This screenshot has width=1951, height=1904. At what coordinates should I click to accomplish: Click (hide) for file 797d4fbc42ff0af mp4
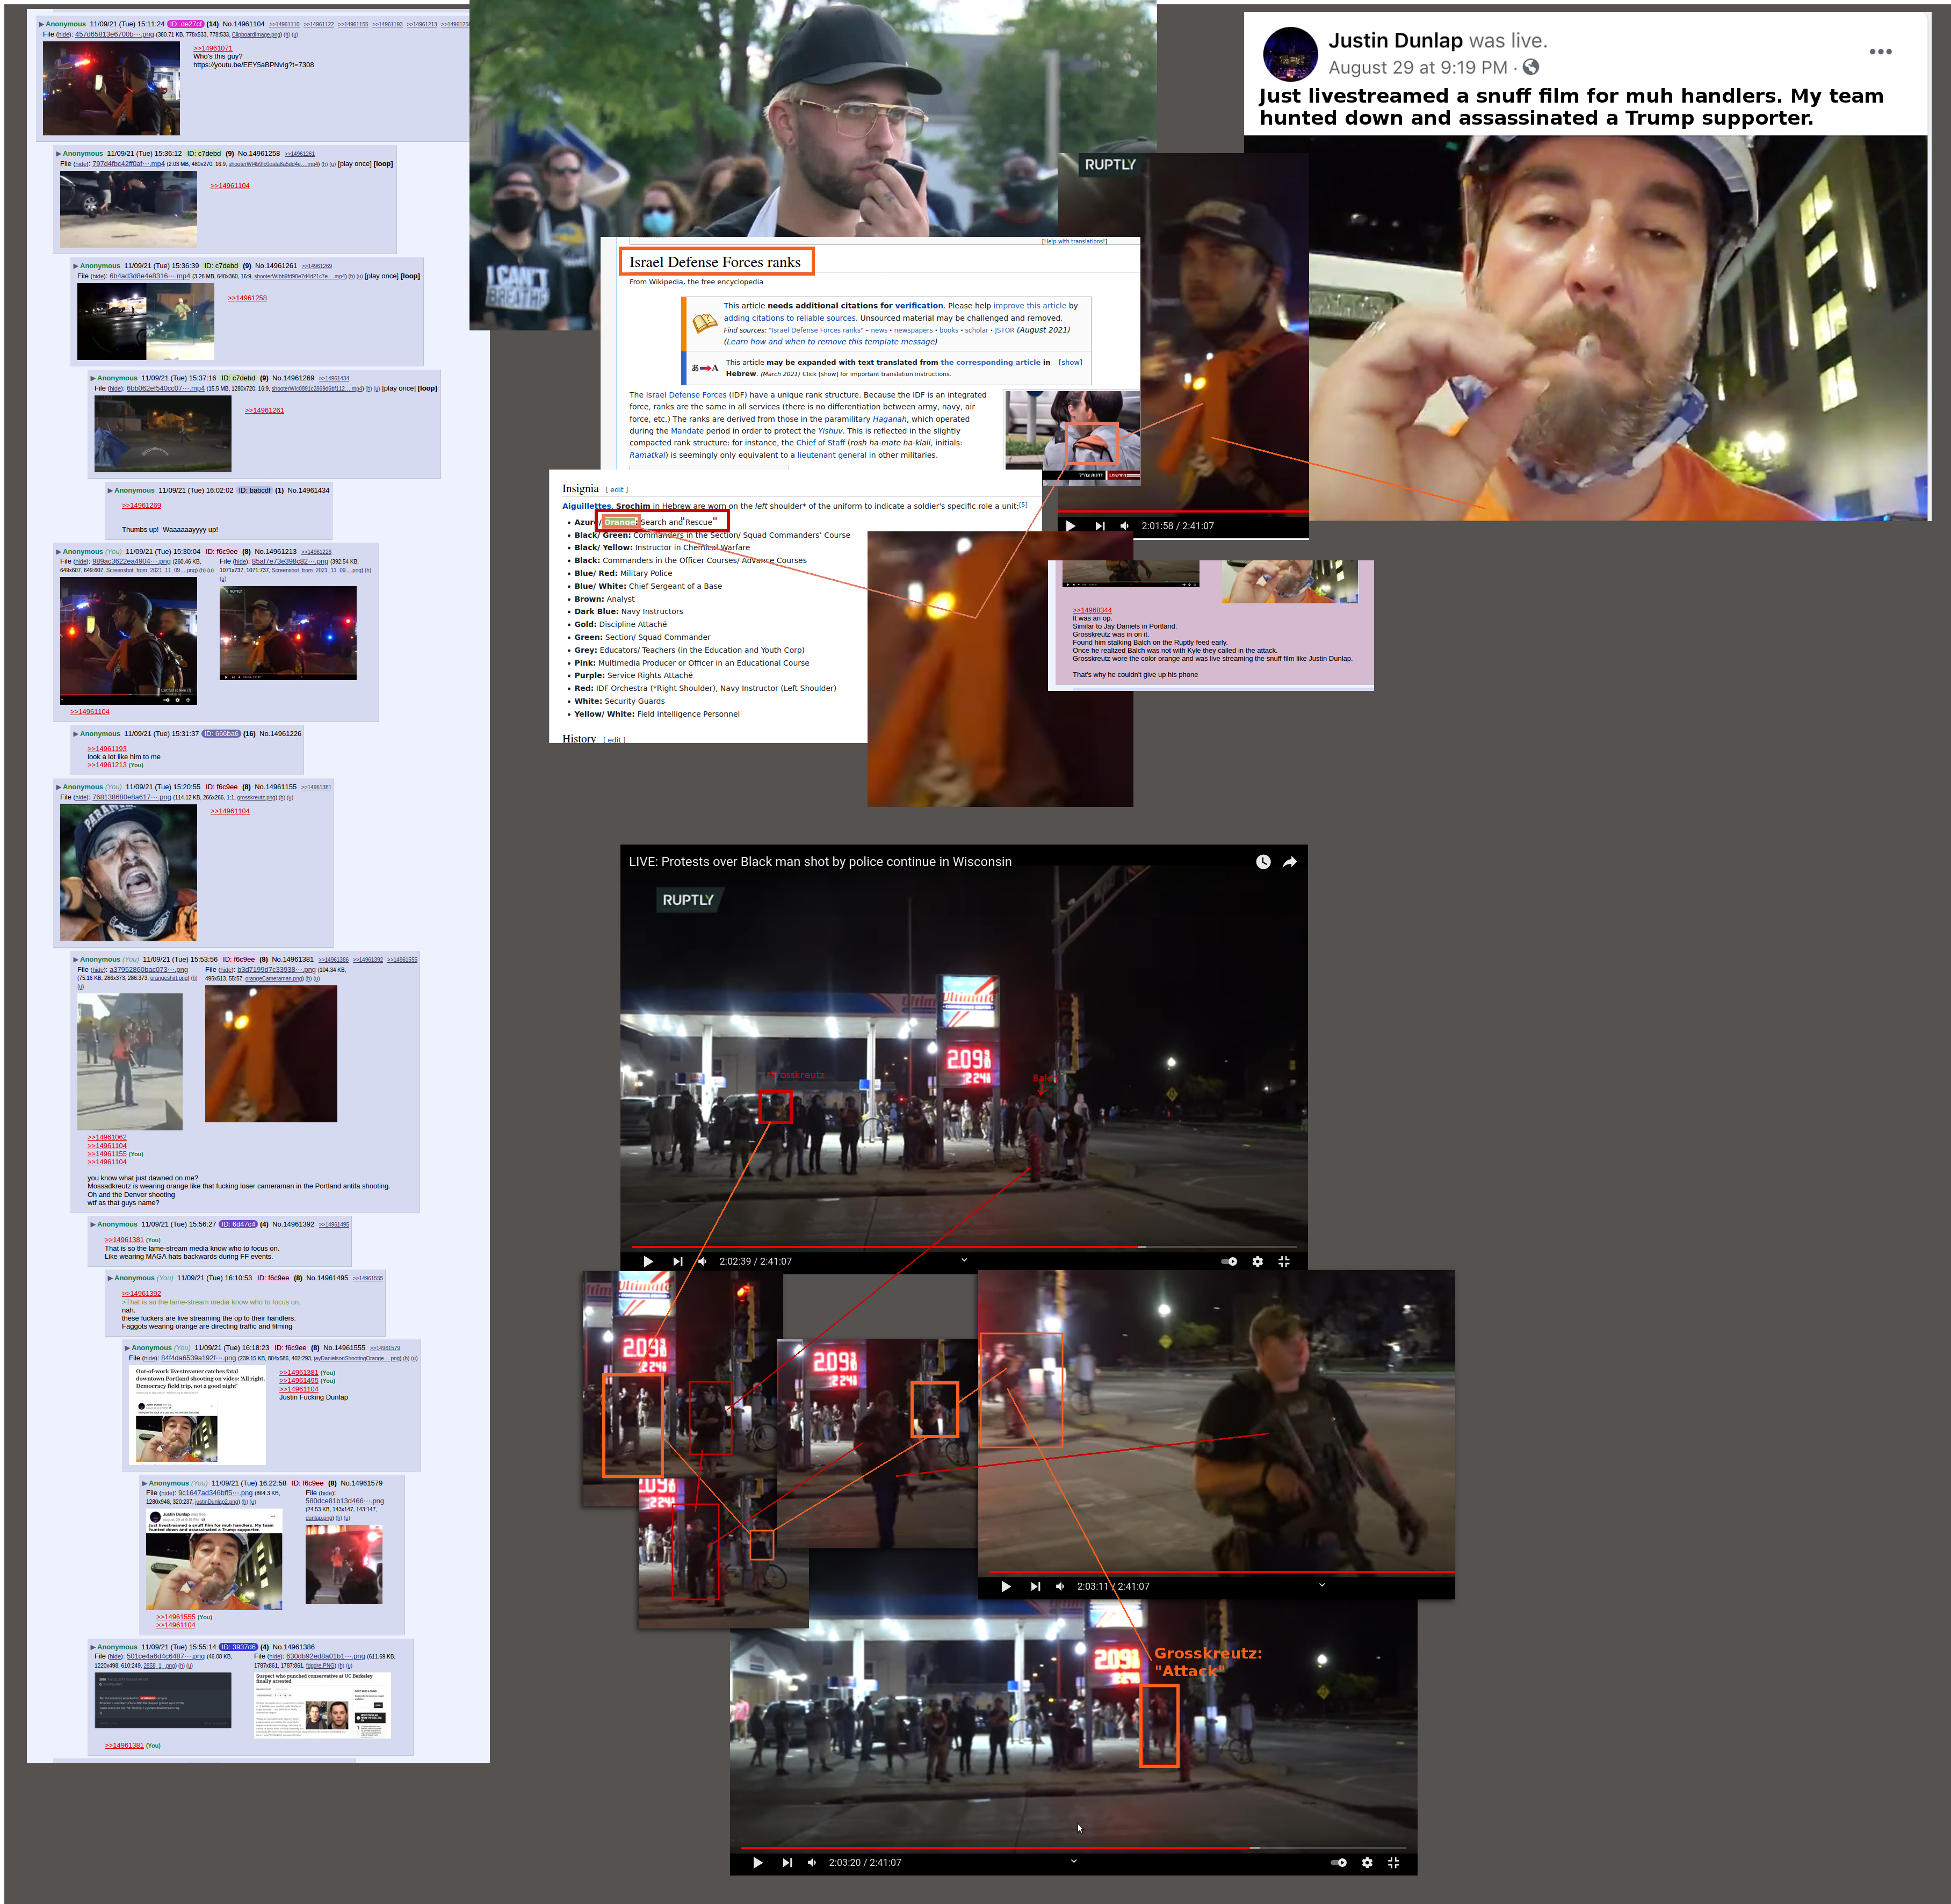coord(81,164)
